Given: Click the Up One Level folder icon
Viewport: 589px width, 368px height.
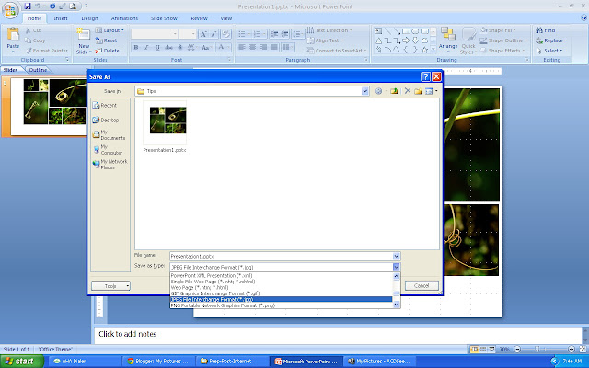Looking at the screenshot, I should pyautogui.click(x=394, y=91).
